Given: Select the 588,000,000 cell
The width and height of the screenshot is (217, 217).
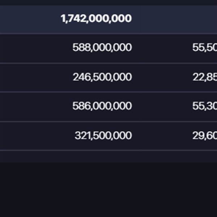Looking at the screenshot, I should (102, 48).
